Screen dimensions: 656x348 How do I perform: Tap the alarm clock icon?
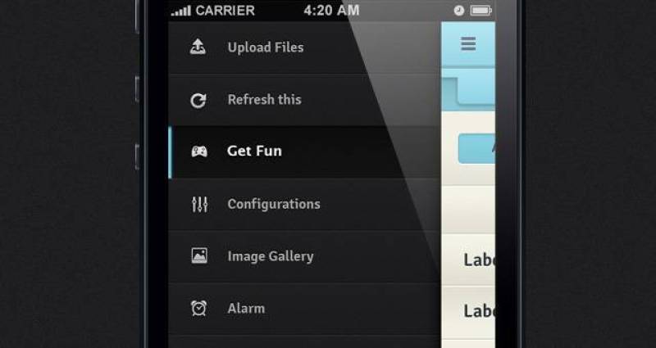[x=198, y=309]
